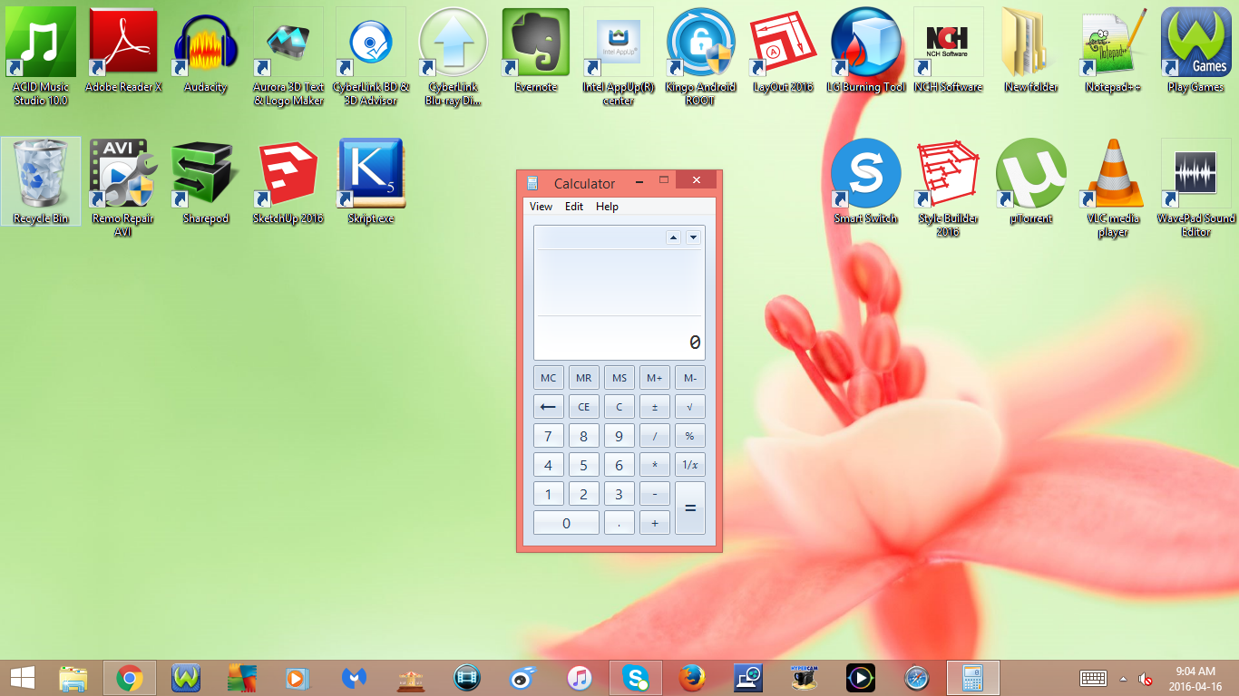Screen dimensions: 1239x696
Task: Open the Recycle Bin
Action: (x=40, y=172)
